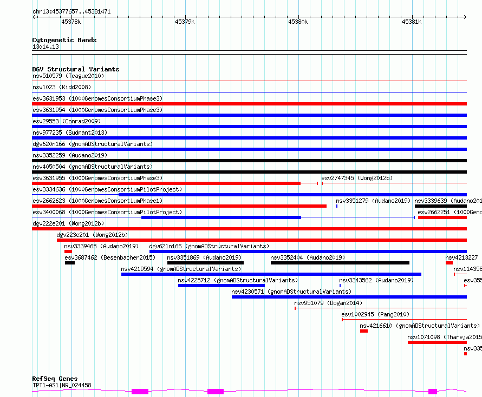Click the dgv620n166 gnomAD variant label

[93, 144]
